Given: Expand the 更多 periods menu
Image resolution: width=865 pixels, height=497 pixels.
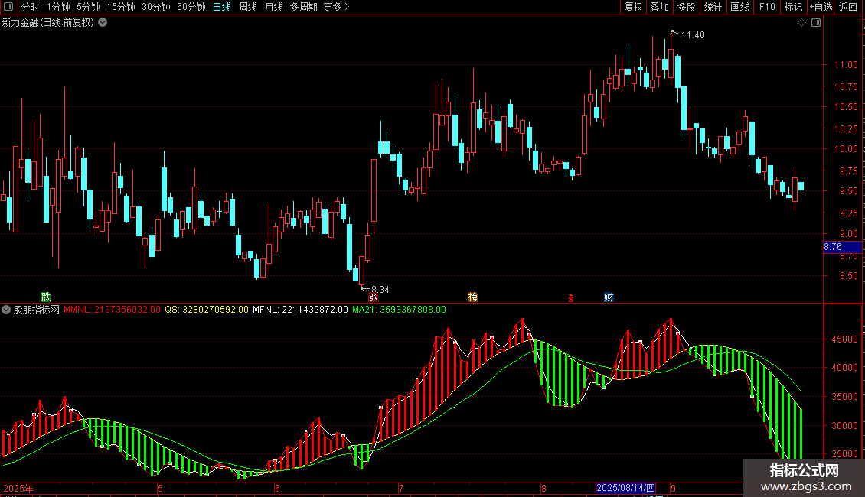Looking at the screenshot, I should pos(337,7).
